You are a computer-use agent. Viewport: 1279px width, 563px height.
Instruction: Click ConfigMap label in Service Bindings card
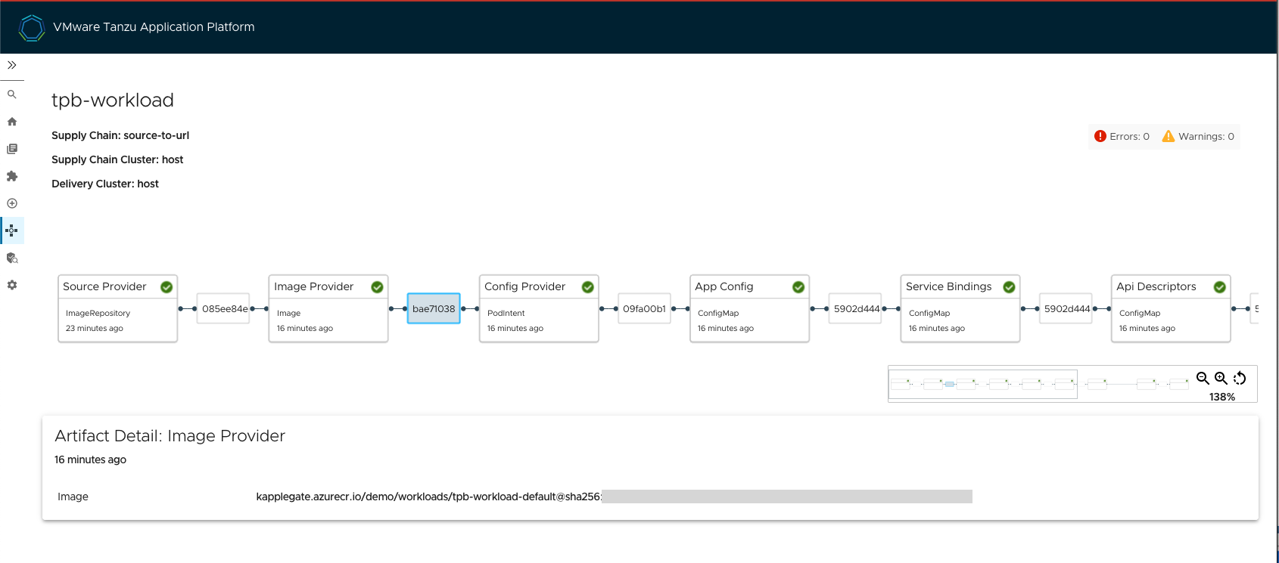(x=929, y=313)
